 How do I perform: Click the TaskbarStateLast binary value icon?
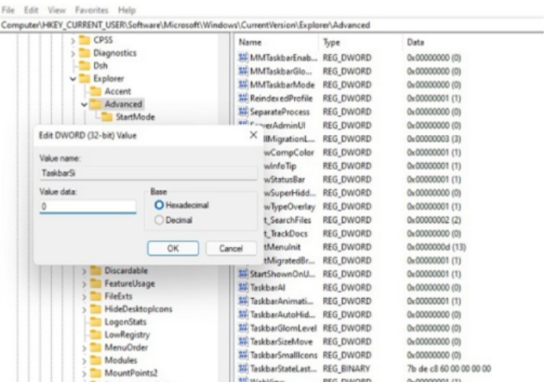(243, 368)
